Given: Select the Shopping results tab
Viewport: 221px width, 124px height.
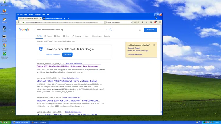Looking at the screenshot, I should click(x=77, y=36).
